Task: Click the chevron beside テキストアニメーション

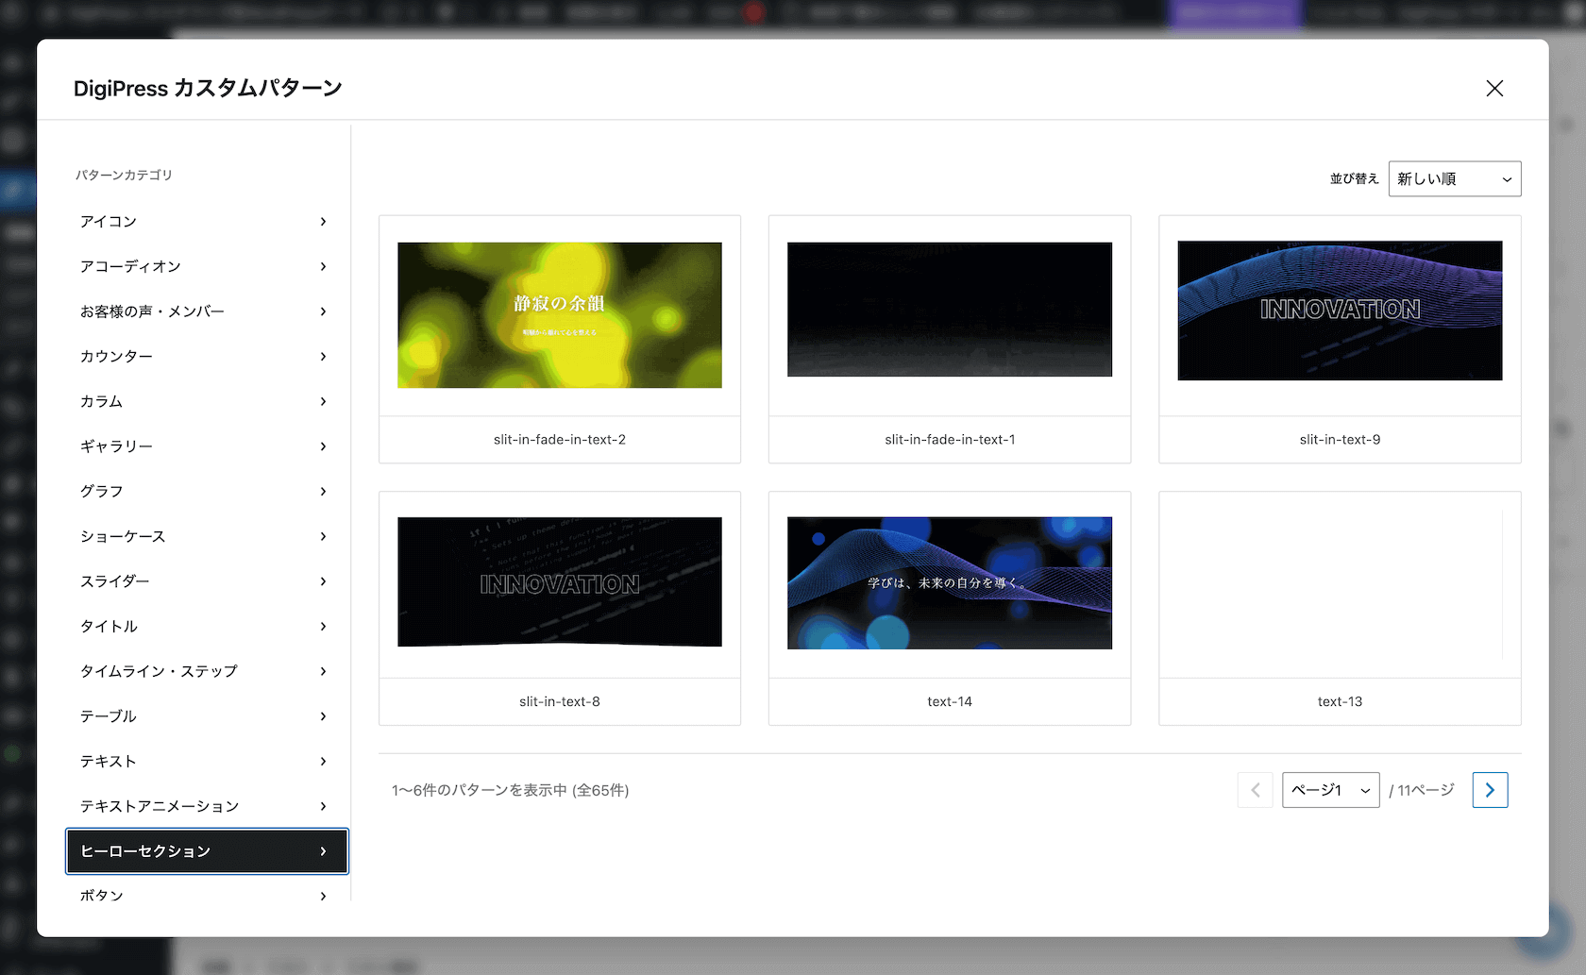Action: pyautogui.click(x=323, y=807)
